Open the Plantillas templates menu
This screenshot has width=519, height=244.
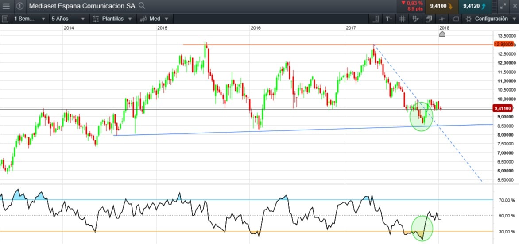pos(113,19)
